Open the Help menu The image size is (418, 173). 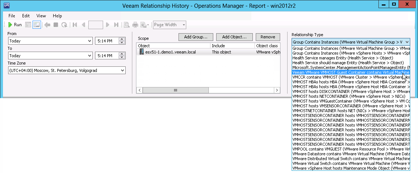(57, 16)
